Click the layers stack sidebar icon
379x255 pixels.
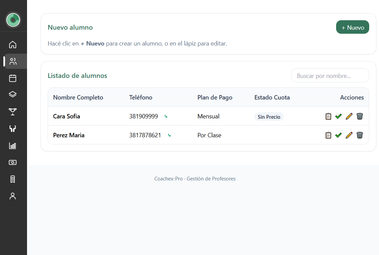pos(12,94)
